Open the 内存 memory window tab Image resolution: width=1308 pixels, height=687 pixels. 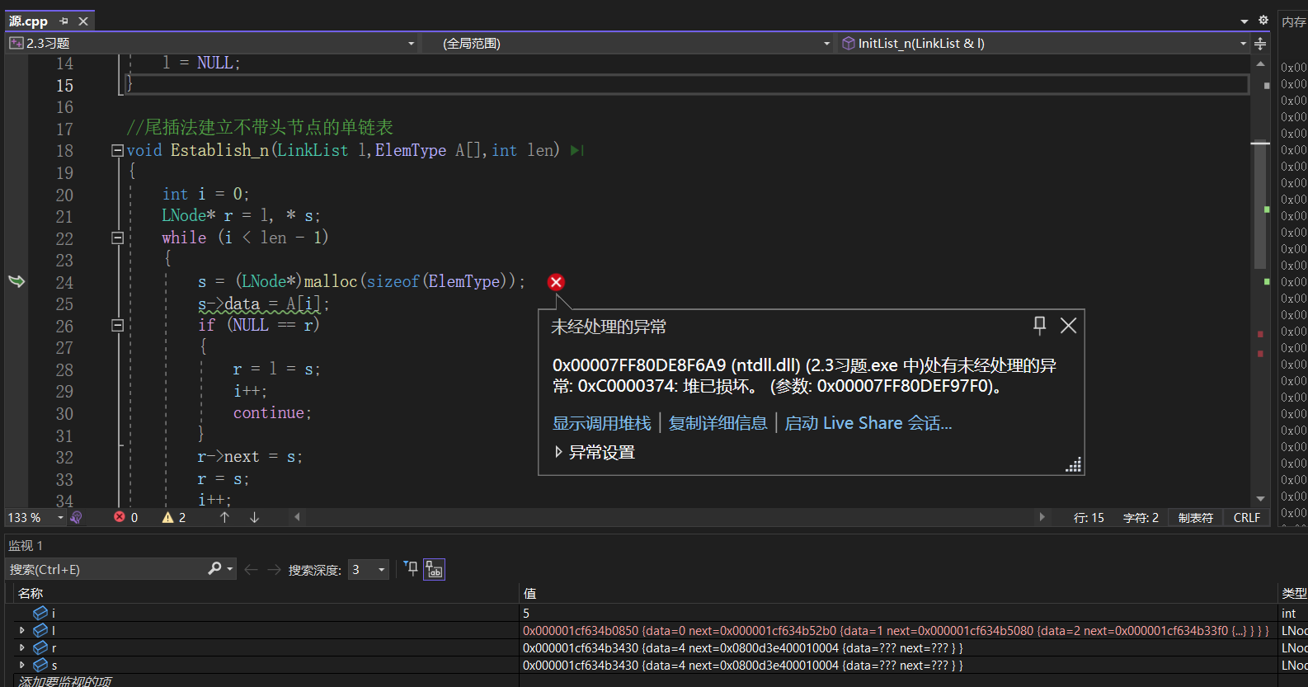1293,22
